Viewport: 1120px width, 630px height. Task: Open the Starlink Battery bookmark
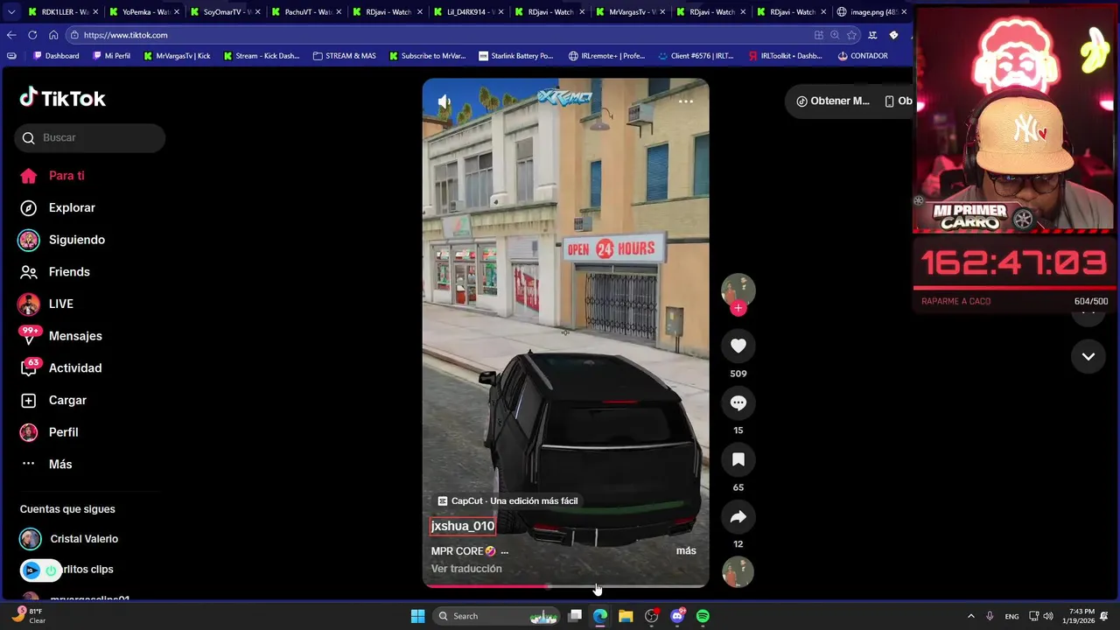coord(516,56)
